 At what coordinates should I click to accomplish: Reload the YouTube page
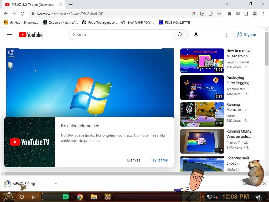23,14
